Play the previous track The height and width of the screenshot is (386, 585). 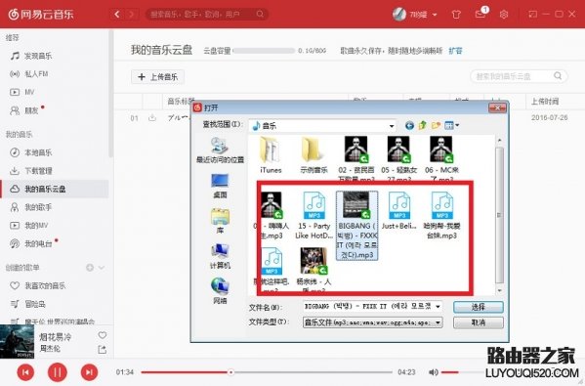[x=25, y=372]
